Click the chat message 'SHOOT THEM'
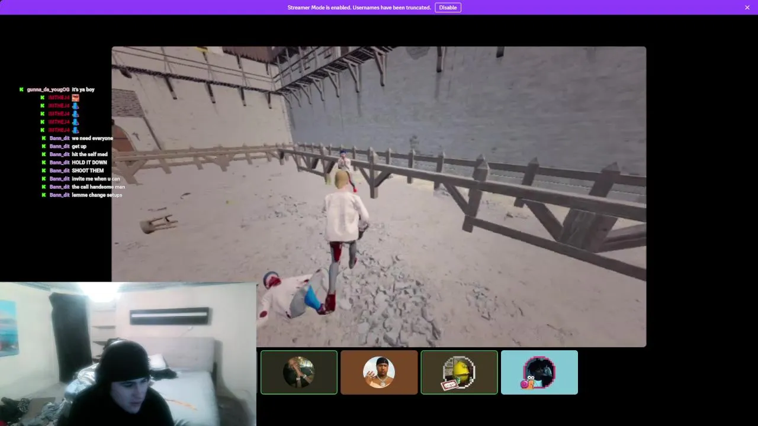 88,170
